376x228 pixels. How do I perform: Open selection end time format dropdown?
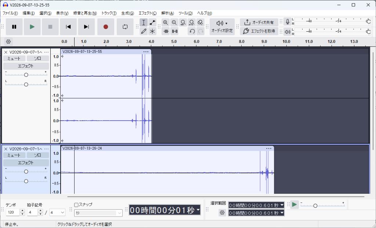click(282, 213)
